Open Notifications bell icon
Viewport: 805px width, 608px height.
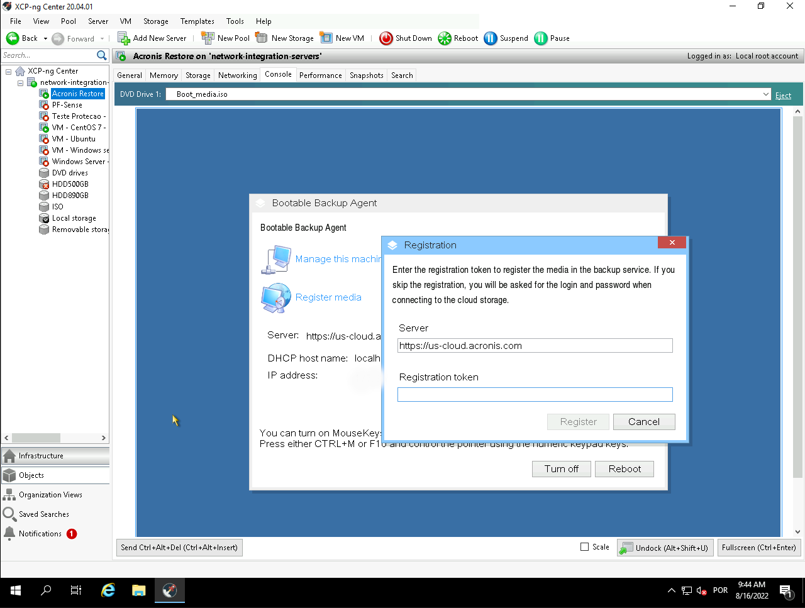(x=9, y=533)
